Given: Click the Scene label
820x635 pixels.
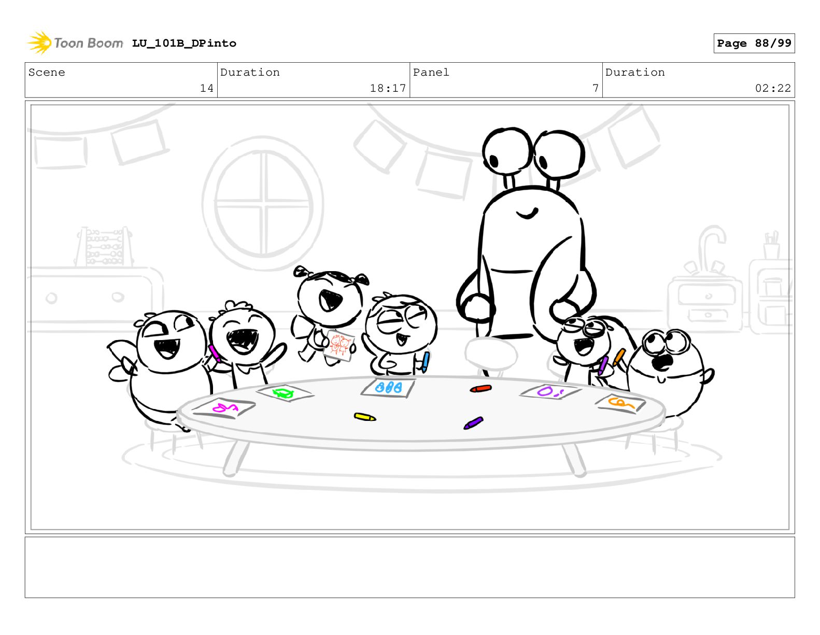Looking at the screenshot, I should (47, 73).
